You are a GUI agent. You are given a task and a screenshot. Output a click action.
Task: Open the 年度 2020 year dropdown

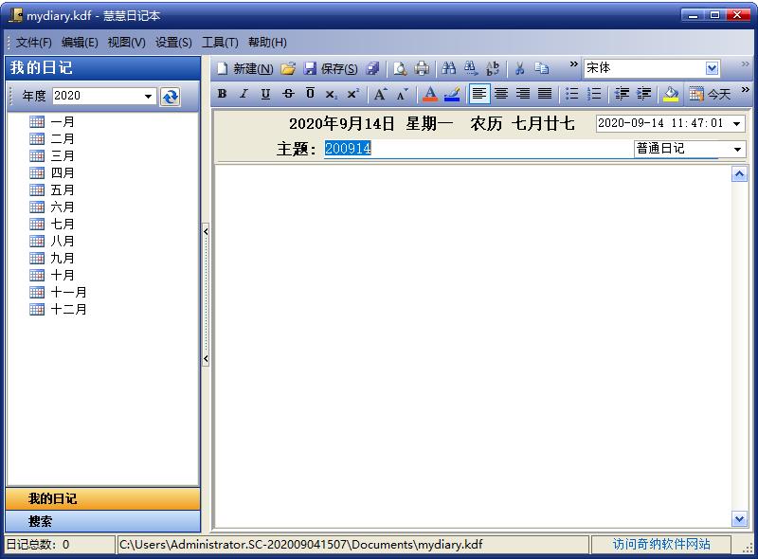click(x=148, y=96)
